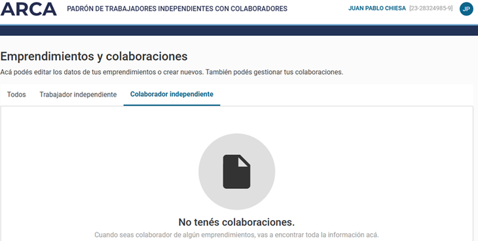Open the Trabajador independiente tab
Screen dimensions: 478x241
[78, 95]
